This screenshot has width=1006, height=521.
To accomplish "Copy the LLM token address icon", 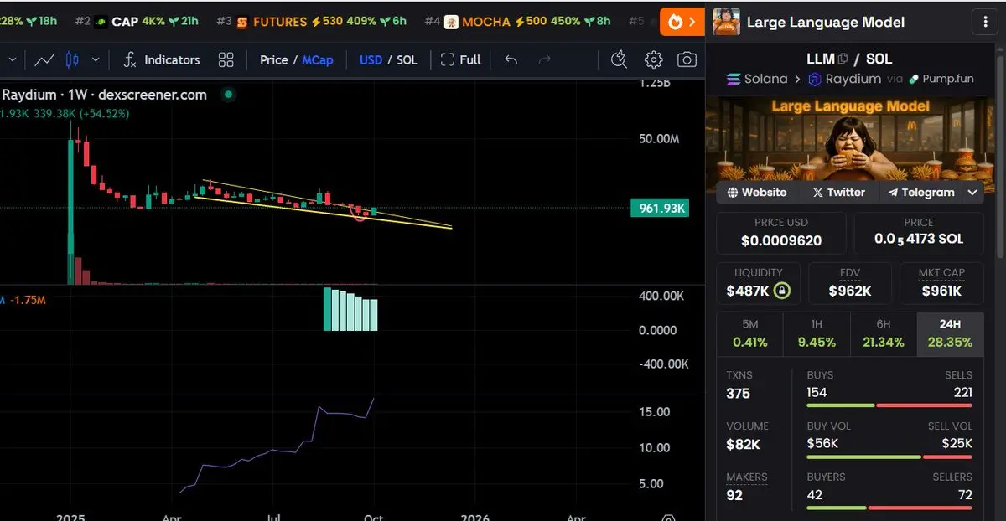I will click(843, 59).
